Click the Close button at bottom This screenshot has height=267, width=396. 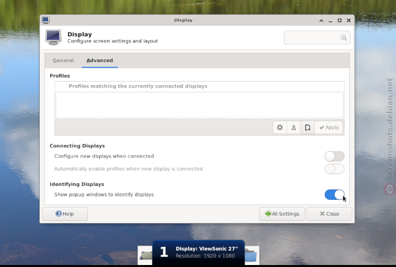[x=330, y=214]
